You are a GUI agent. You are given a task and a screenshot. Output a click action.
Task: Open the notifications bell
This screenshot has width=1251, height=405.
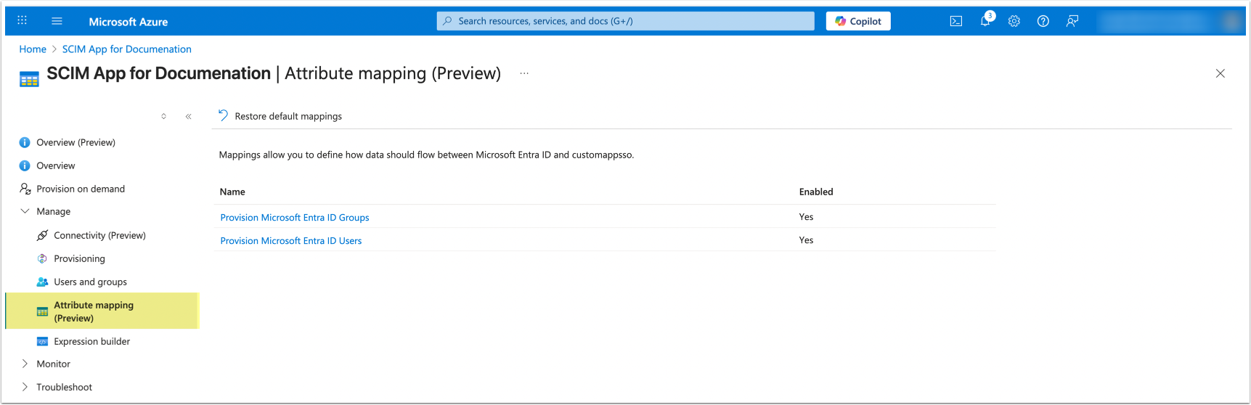pyautogui.click(x=985, y=21)
